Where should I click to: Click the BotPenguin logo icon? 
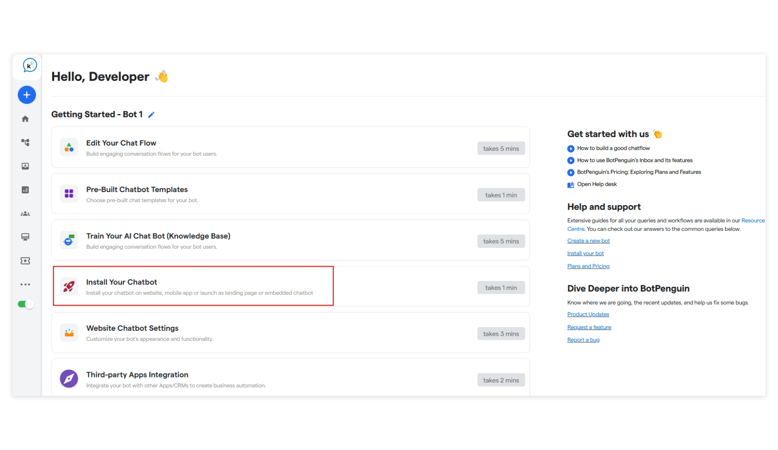pos(29,65)
